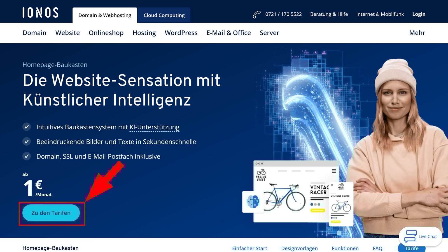Viewport: 448px width, 252px height.
Task: Switch to the Cloud Computing tab
Action: click(164, 15)
